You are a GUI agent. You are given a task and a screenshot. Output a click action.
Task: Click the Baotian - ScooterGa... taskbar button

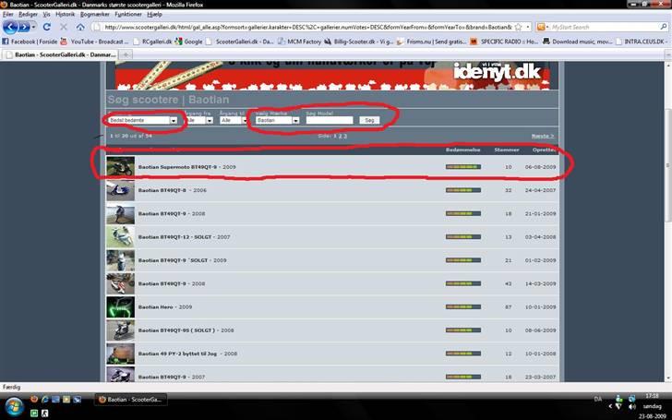tap(131, 400)
